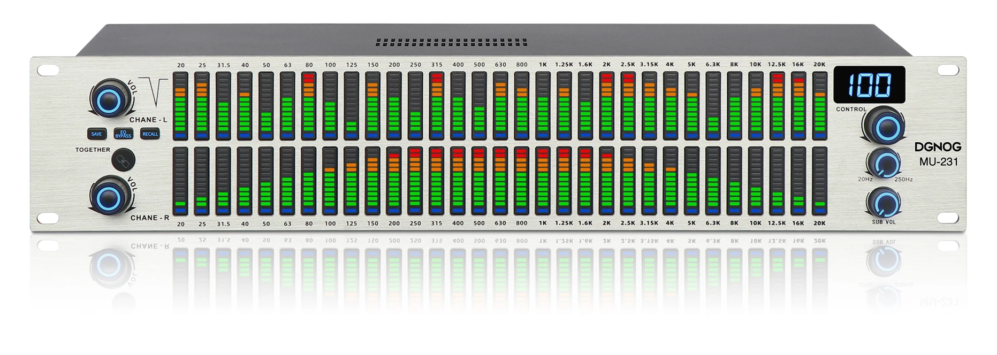This screenshot has width=997, height=355.
Task: Click the CHANE-R 1.6K band meter
Action: 585,181
